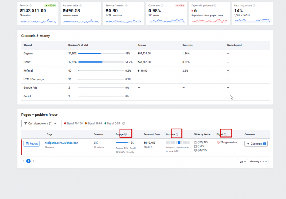Click the Signal column info icon
Screen dimensions: 286x199
point(225,134)
